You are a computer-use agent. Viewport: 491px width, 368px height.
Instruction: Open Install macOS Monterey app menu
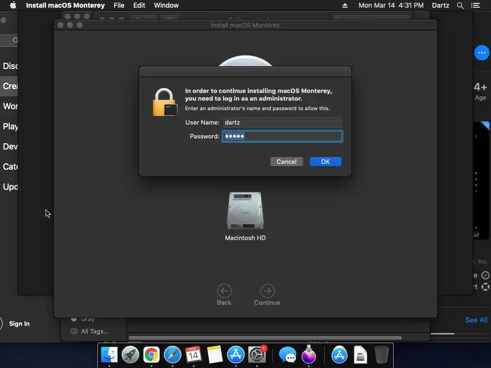[x=65, y=5]
